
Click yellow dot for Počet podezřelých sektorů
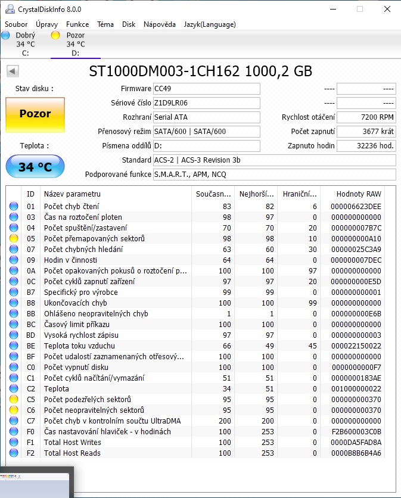pos(14,399)
